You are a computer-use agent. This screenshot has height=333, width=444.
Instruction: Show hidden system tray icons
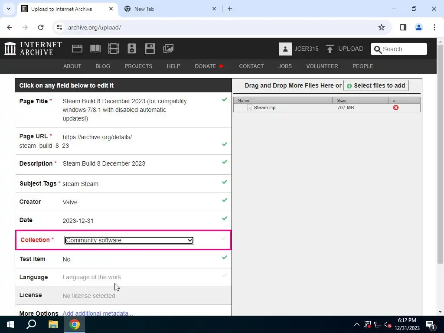pos(357,324)
